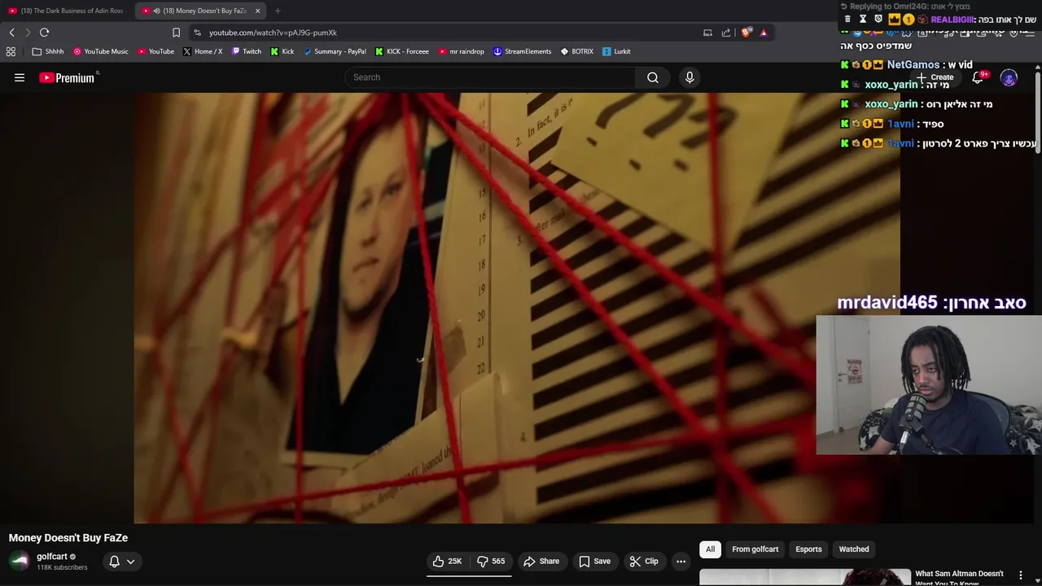
Task: Reload the YouTube page
Action: click(x=44, y=33)
